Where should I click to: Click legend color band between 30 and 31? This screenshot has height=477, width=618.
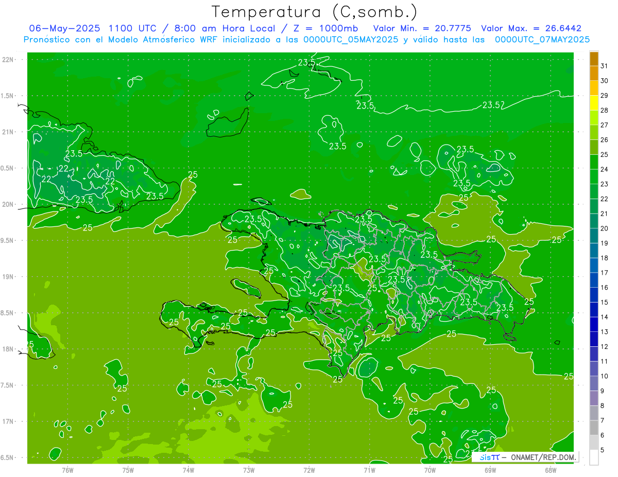[594, 74]
